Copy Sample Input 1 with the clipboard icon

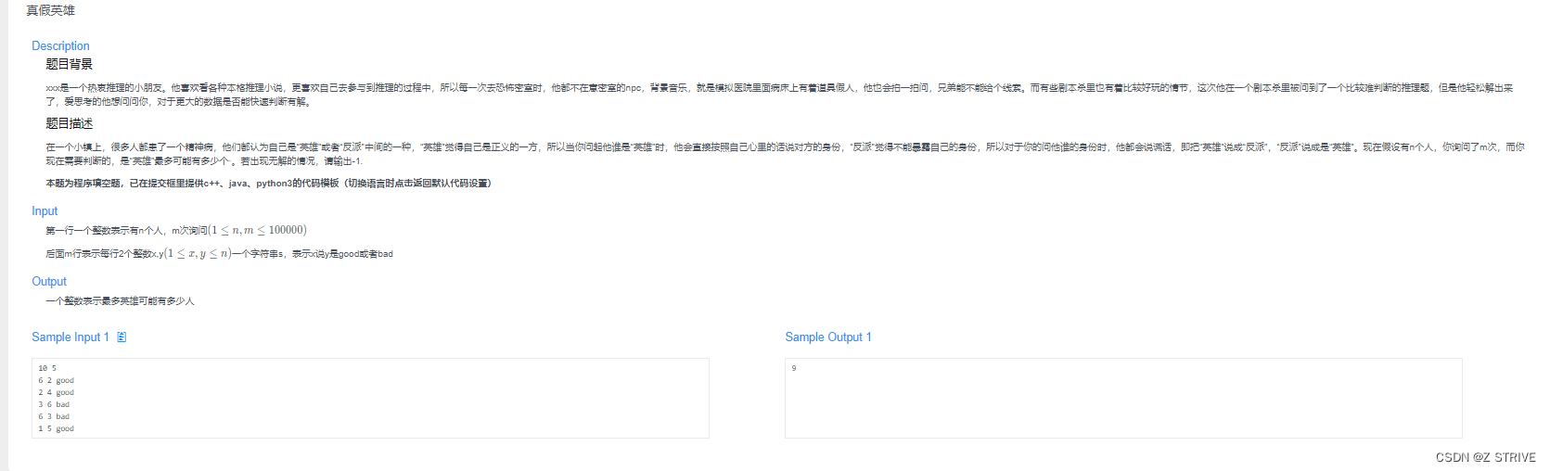(122, 337)
